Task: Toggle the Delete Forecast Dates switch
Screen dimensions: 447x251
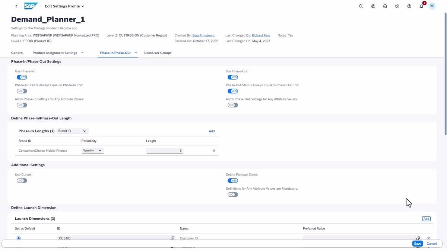Action: (233, 181)
